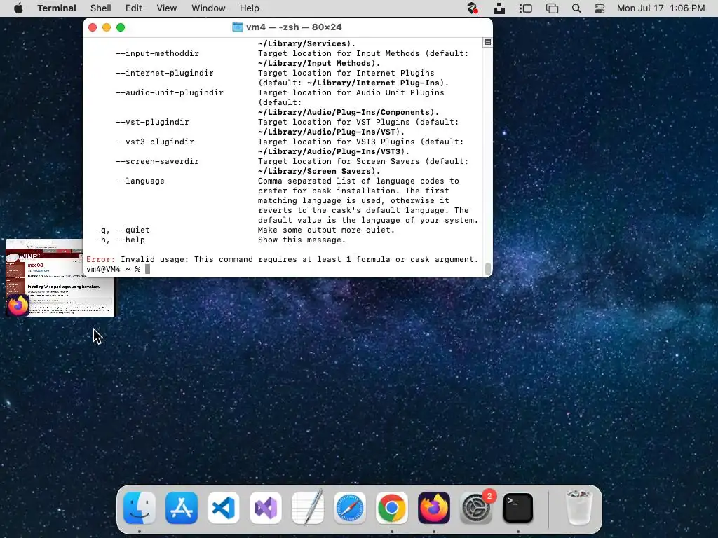Open Spotlight search in menu bar

[576, 8]
